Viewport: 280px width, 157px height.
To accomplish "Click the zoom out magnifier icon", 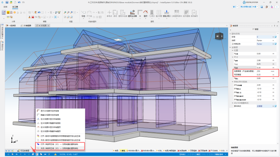I will (x=68, y=12).
